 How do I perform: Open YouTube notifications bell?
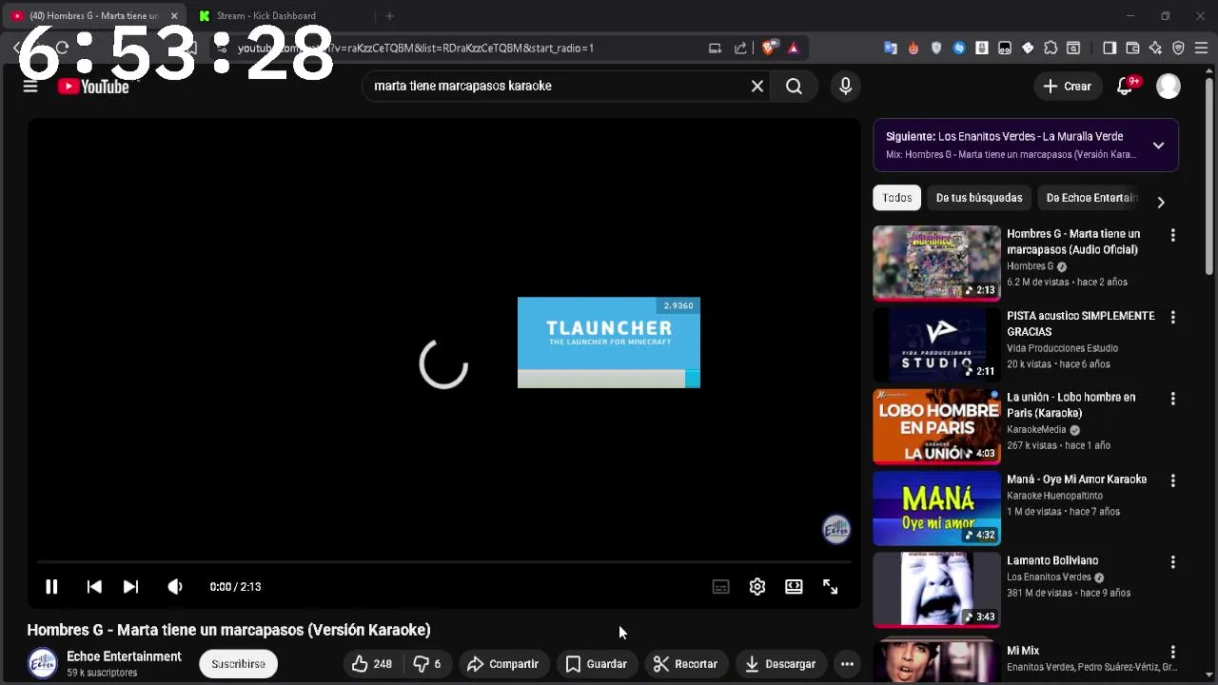(x=1125, y=87)
